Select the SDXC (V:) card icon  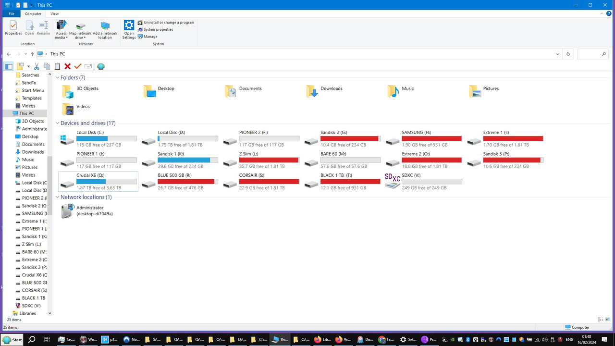click(393, 181)
